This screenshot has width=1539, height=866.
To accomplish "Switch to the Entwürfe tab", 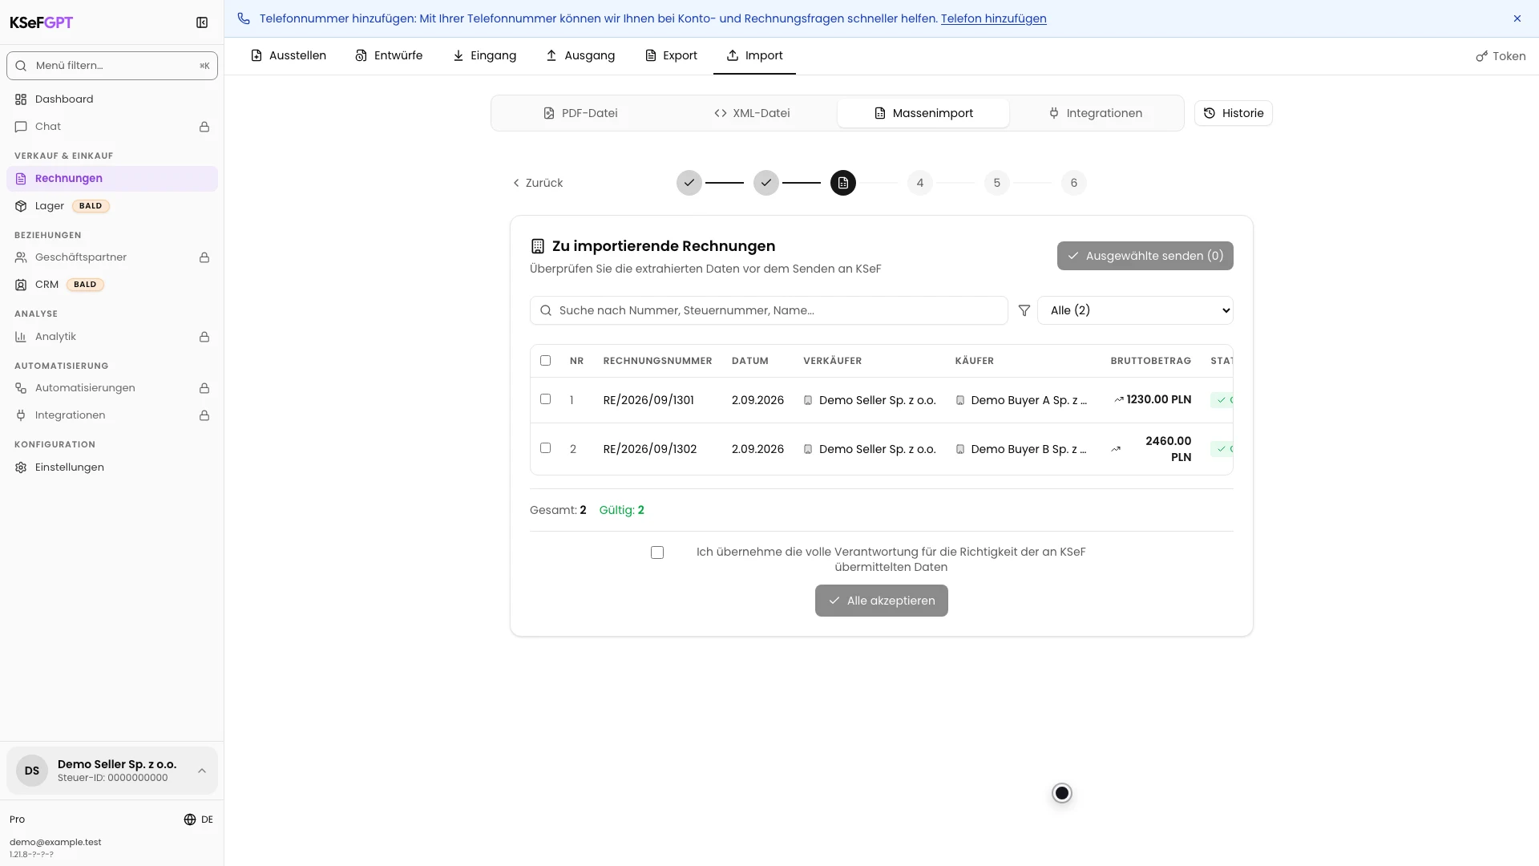I will click(x=389, y=55).
